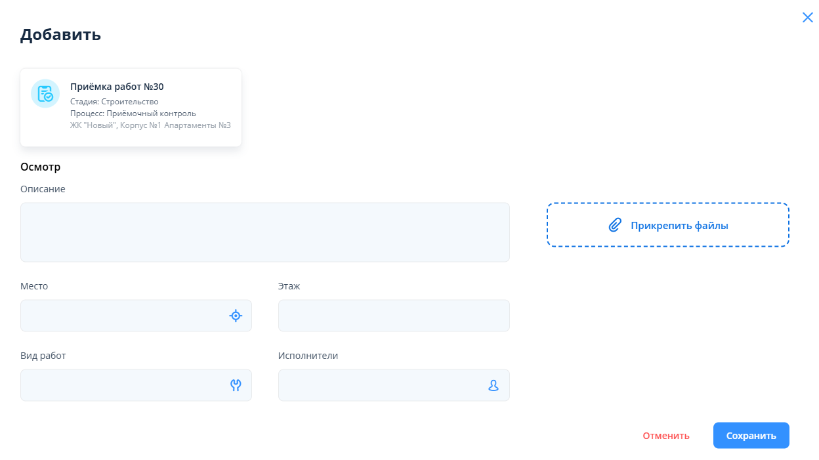Open the Исполнители selection field

coord(381,385)
